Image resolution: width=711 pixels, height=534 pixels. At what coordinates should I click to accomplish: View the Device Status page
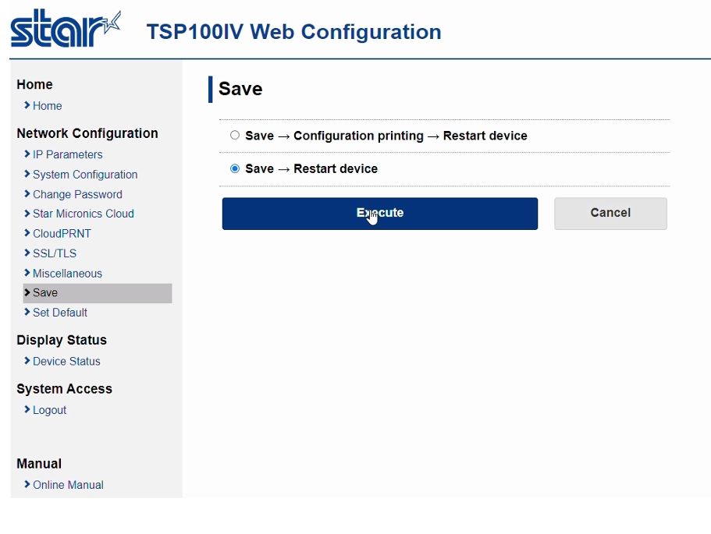pyautogui.click(x=66, y=361)
